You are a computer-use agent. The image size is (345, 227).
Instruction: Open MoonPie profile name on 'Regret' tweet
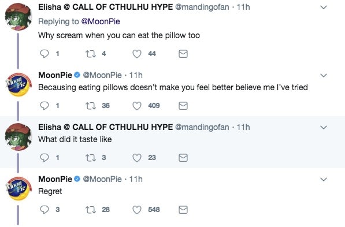(55, 179)
